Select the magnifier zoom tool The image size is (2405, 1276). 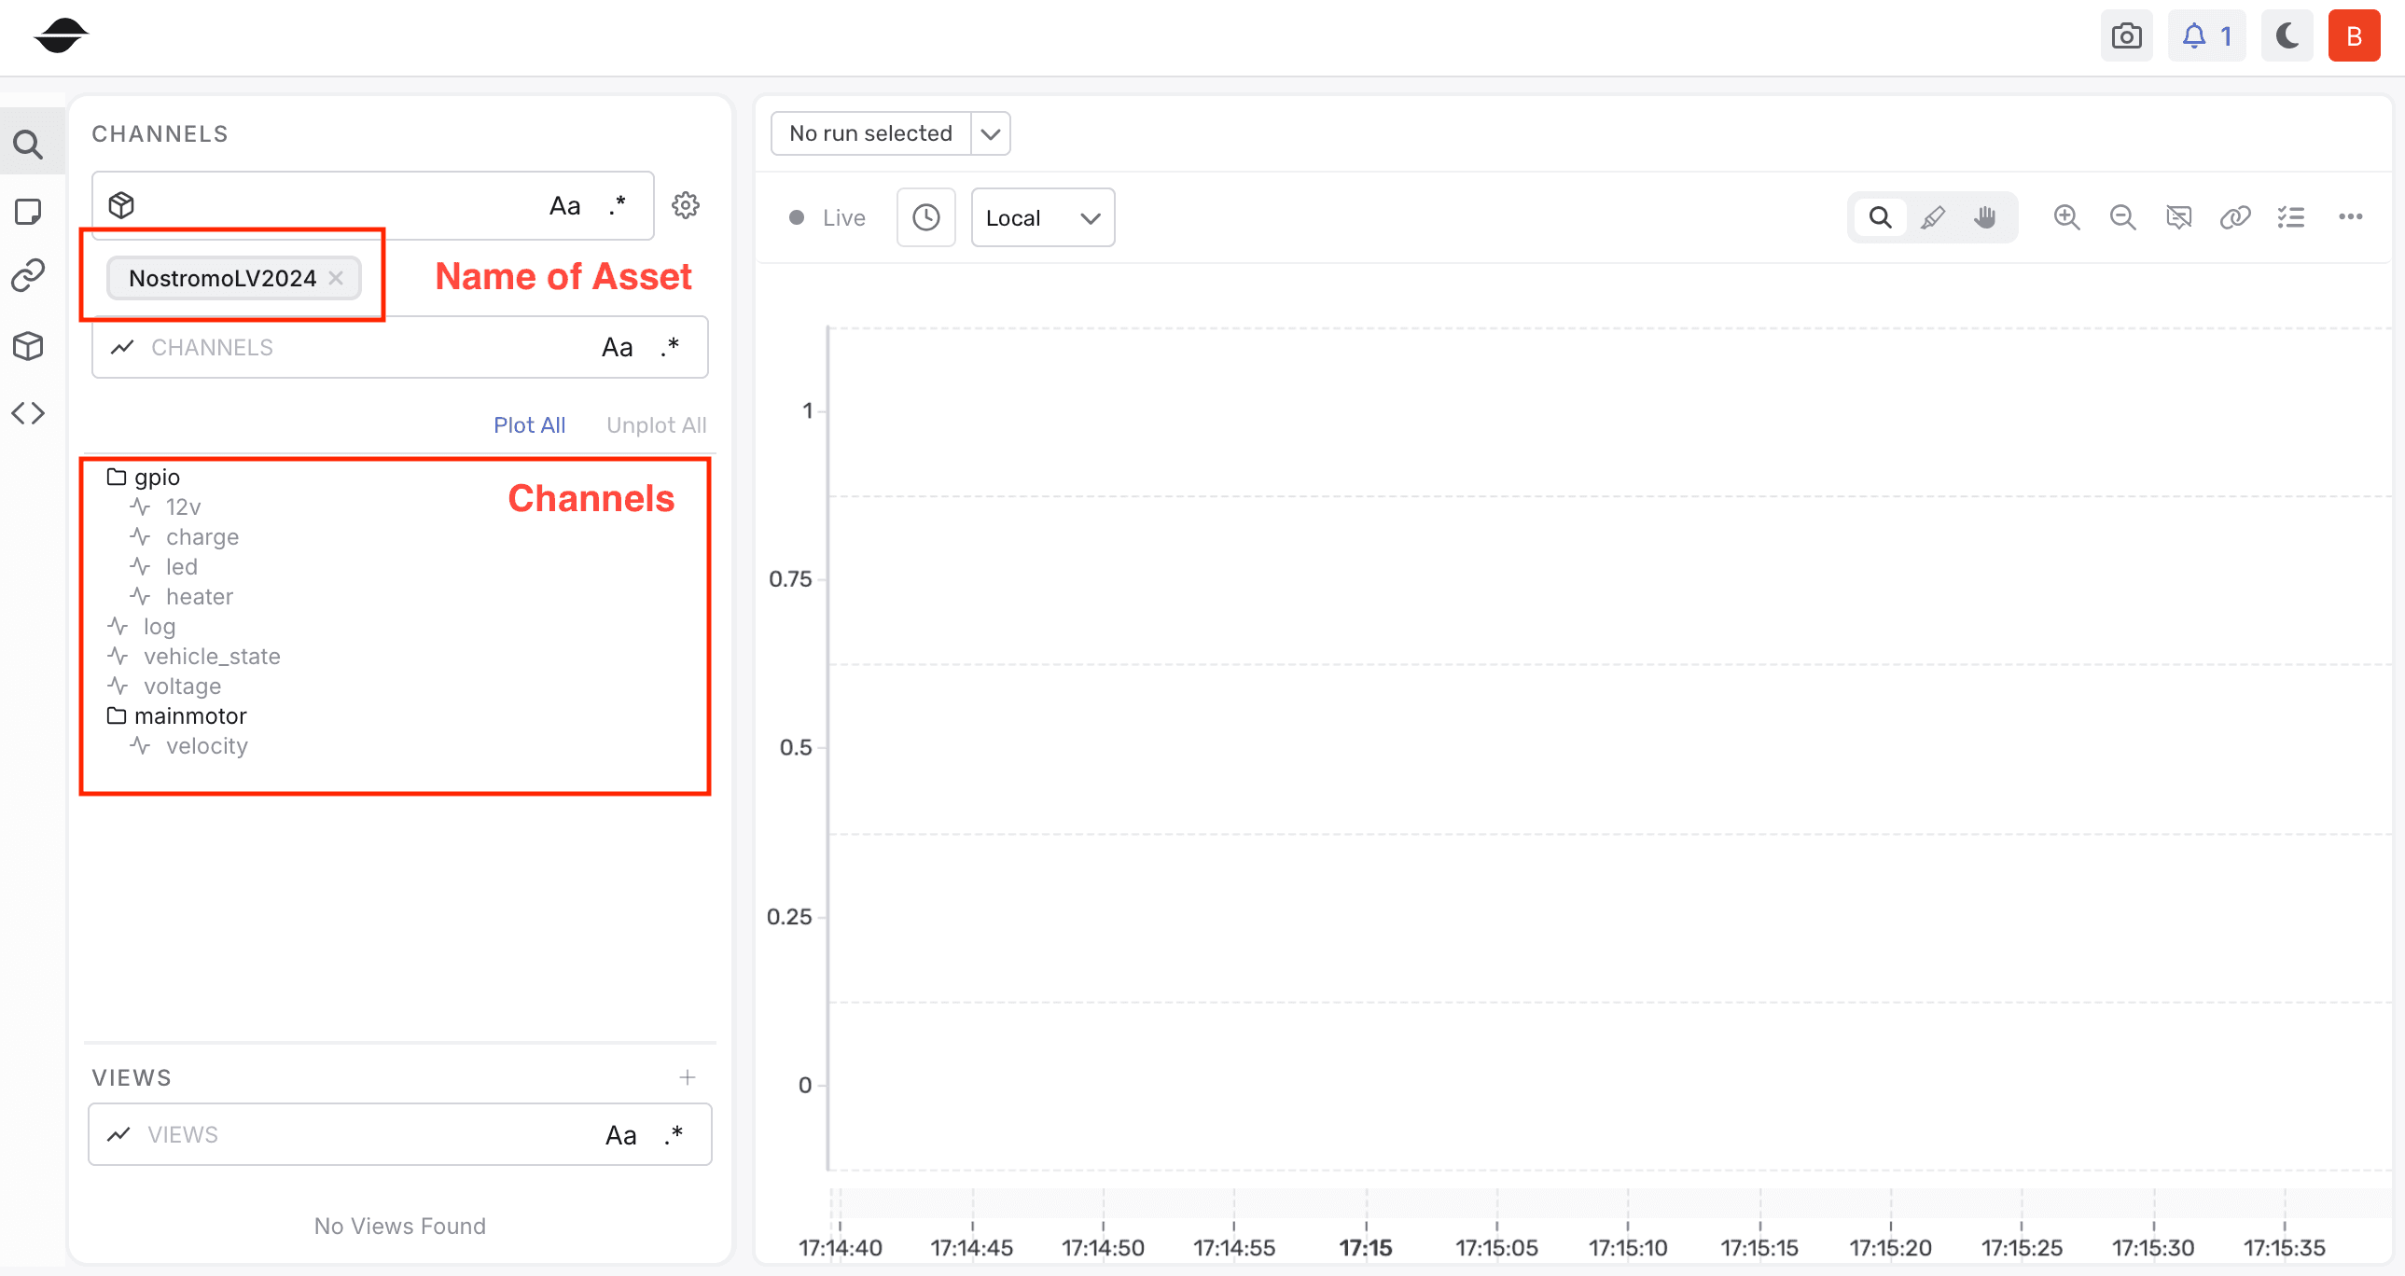pyautogui.click(x=1881, y=217)
